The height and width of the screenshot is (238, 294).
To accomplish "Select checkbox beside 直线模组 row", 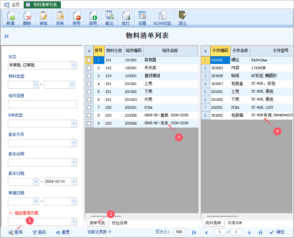I will pyautogui.click(x=89, y=76).
